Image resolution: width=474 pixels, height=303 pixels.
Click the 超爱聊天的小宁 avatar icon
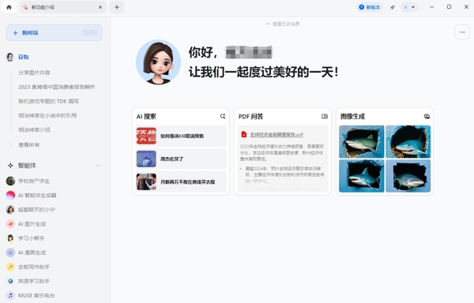pyautogui.click(x=10, y=209)
